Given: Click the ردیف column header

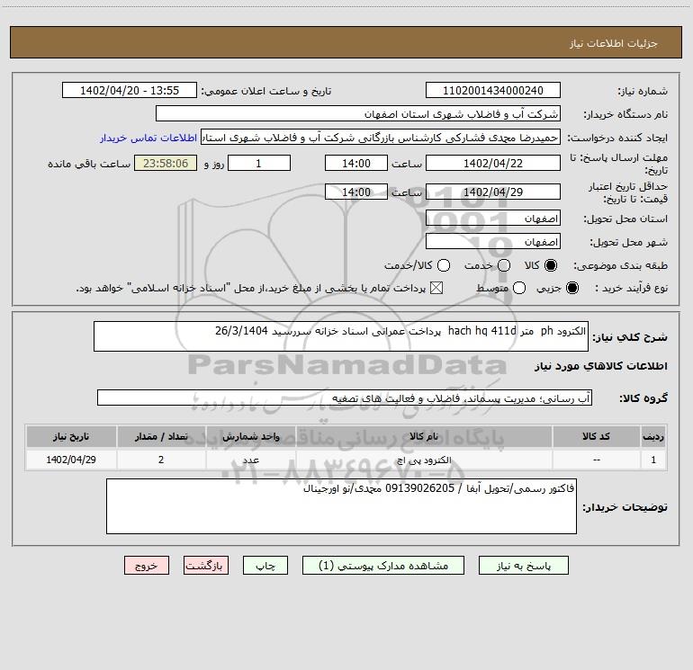Looking at the screenshot, I should (x=653, y=436).
